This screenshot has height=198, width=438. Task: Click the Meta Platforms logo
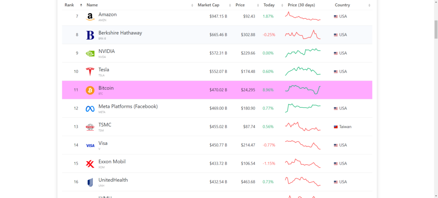pyautogui.click(x=90, y=109)
